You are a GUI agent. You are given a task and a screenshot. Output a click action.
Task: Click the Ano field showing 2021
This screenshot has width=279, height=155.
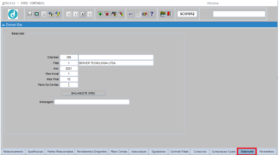coord(69,68)
